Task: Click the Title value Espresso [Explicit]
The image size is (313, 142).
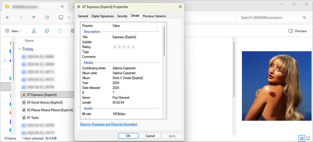Action: 124,37
